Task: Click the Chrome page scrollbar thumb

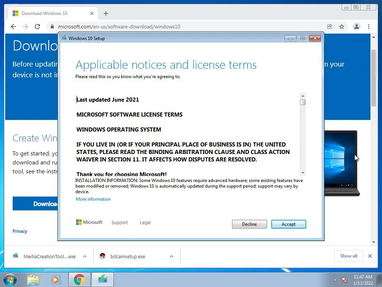Action: [373, 78]
